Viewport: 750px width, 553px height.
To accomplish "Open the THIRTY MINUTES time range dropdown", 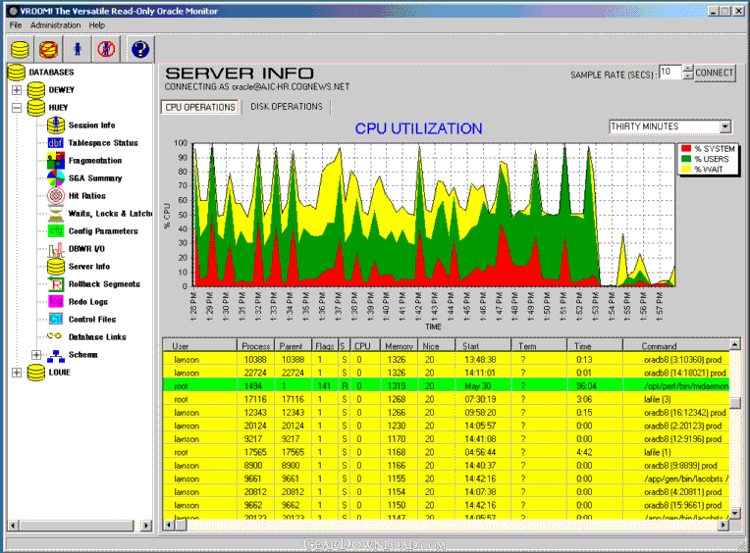I will tap(725, 126).
